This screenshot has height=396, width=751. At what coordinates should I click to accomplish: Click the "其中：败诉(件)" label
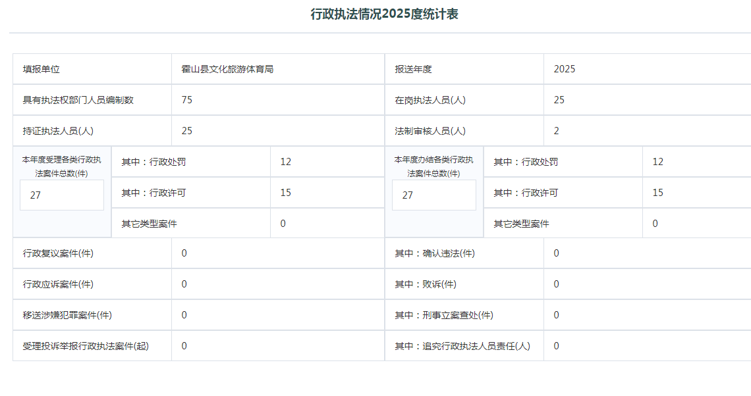[x=426, y=284]
